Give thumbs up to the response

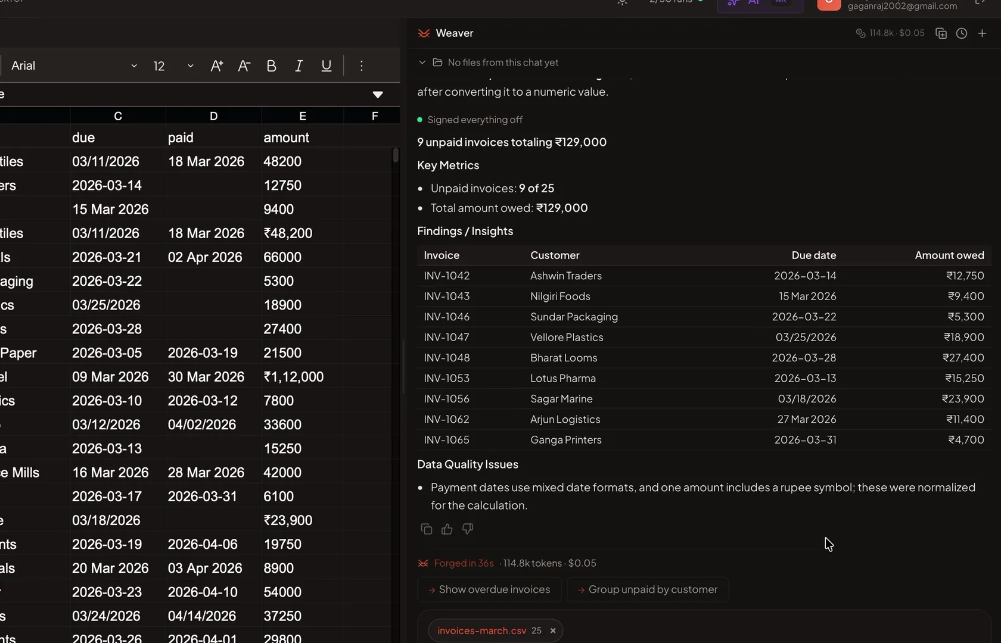click(x=447, y=529)
